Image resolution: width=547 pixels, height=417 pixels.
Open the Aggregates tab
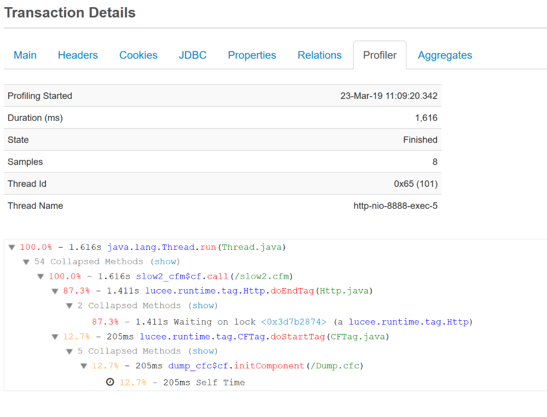tap(445, 55)
